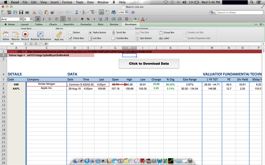The height and width of the screenshot is (165, 265).
Task: Save the workbook with floppy icon
Action: click(x=21, y=12)
